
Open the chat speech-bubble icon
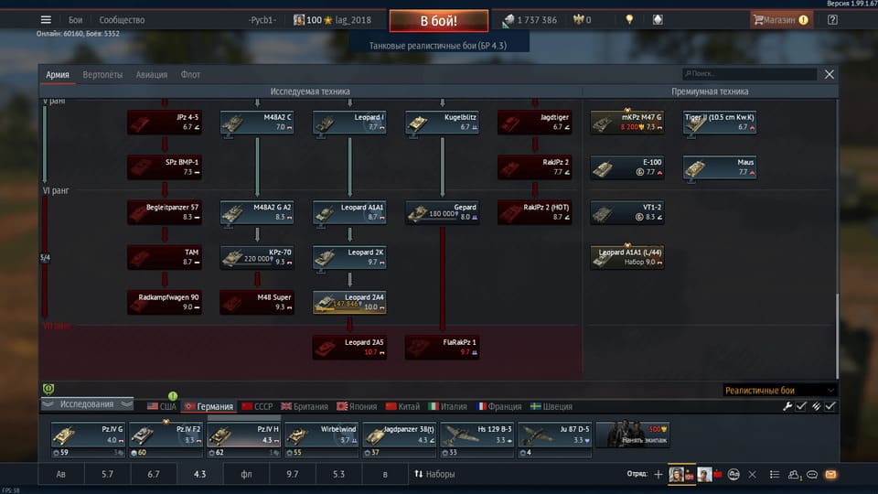[812, 475]
